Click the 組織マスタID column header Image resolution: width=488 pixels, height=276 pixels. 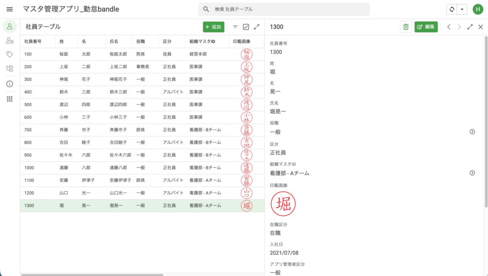point(202,41)
